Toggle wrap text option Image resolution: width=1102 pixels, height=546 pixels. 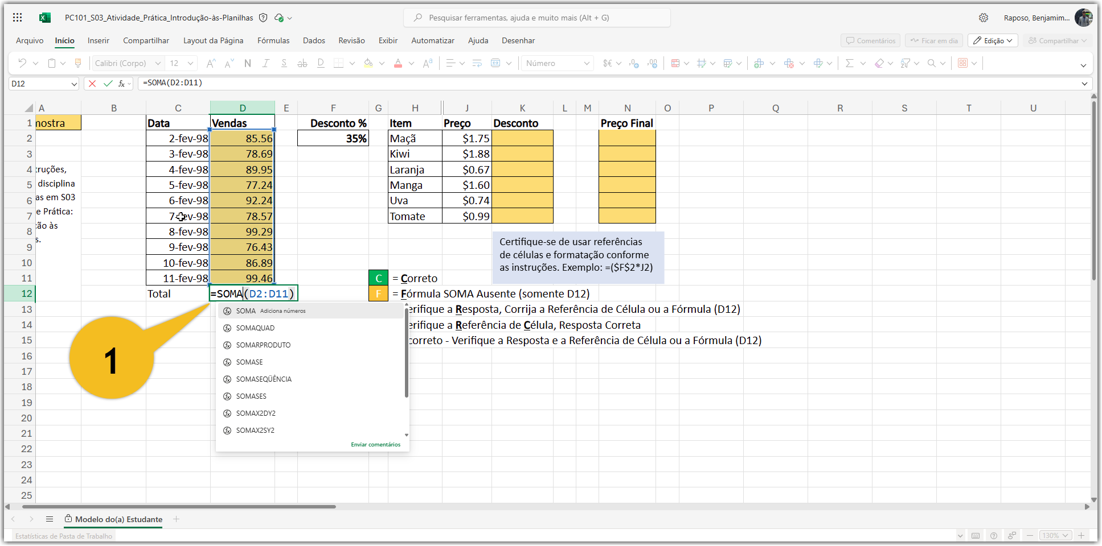coord(477,63)
